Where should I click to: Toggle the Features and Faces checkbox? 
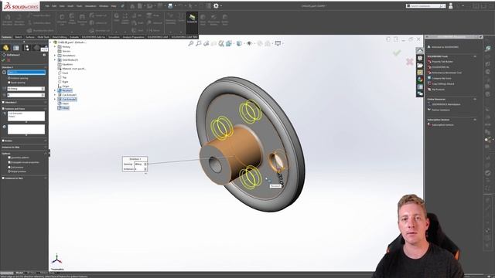point(3,108)
